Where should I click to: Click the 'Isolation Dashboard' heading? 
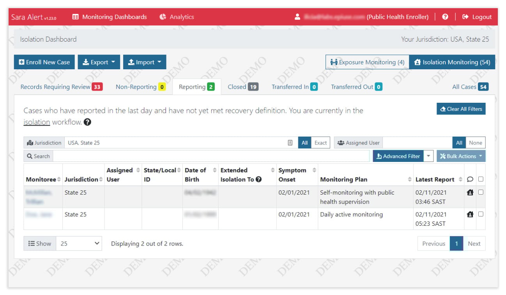tap(48, 39)
